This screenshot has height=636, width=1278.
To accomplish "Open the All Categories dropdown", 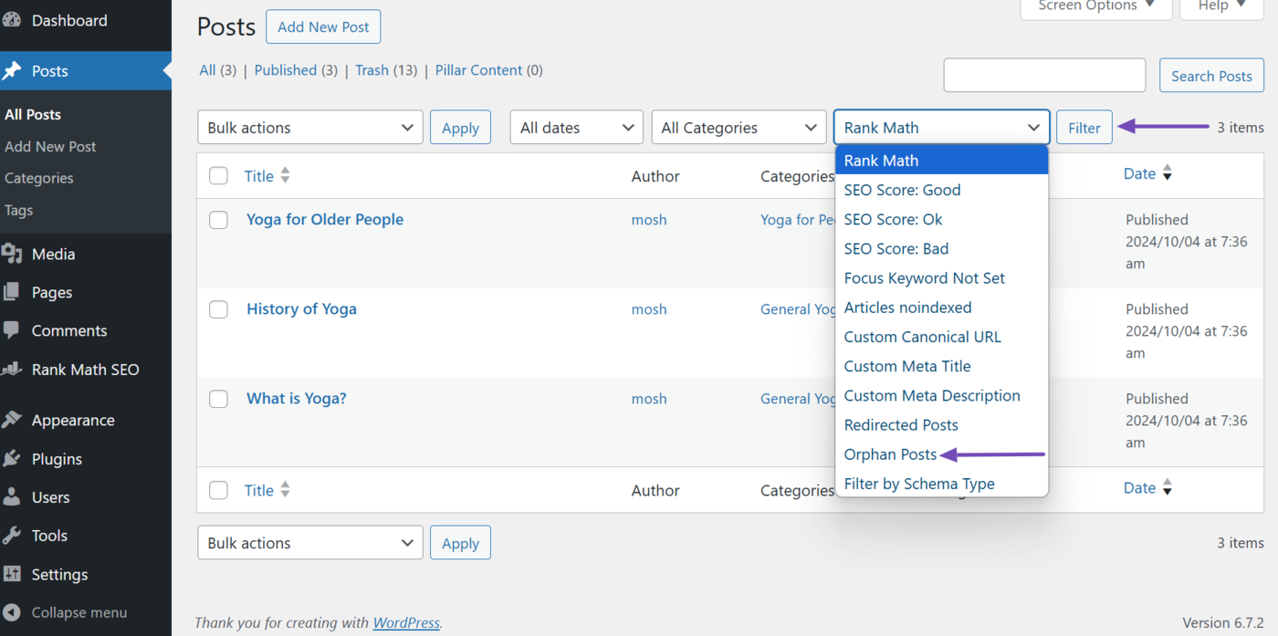I will (739, 128).
